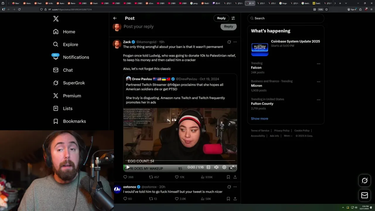This screenshot has width=375, height=211.
Task: Open Explore in the sidebar
Action: pyautogui.click(x=66, y=45)
